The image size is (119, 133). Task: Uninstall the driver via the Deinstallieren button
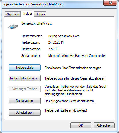24,113
